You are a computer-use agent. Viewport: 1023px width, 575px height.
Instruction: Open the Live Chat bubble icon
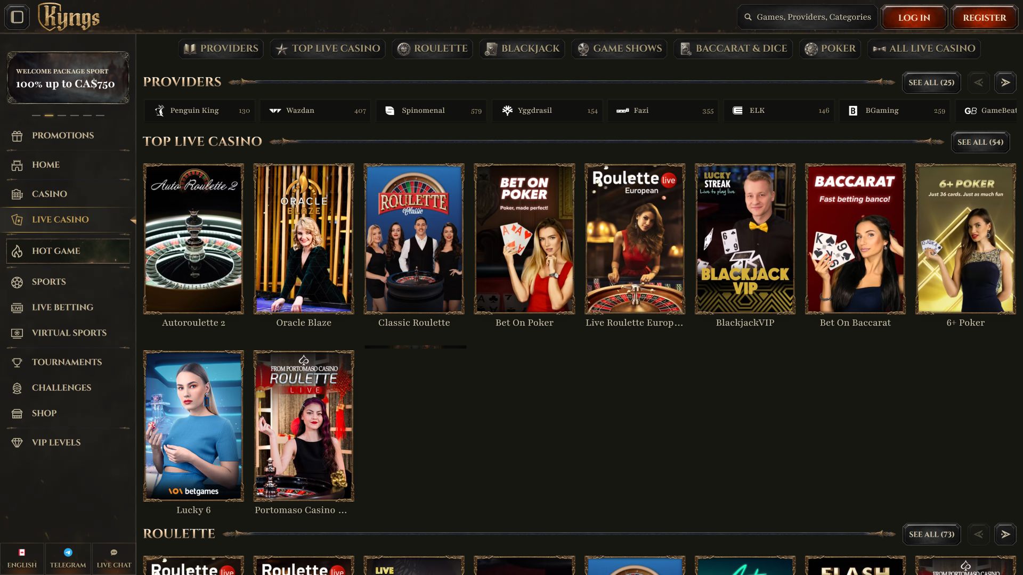[x=114, y=553]
